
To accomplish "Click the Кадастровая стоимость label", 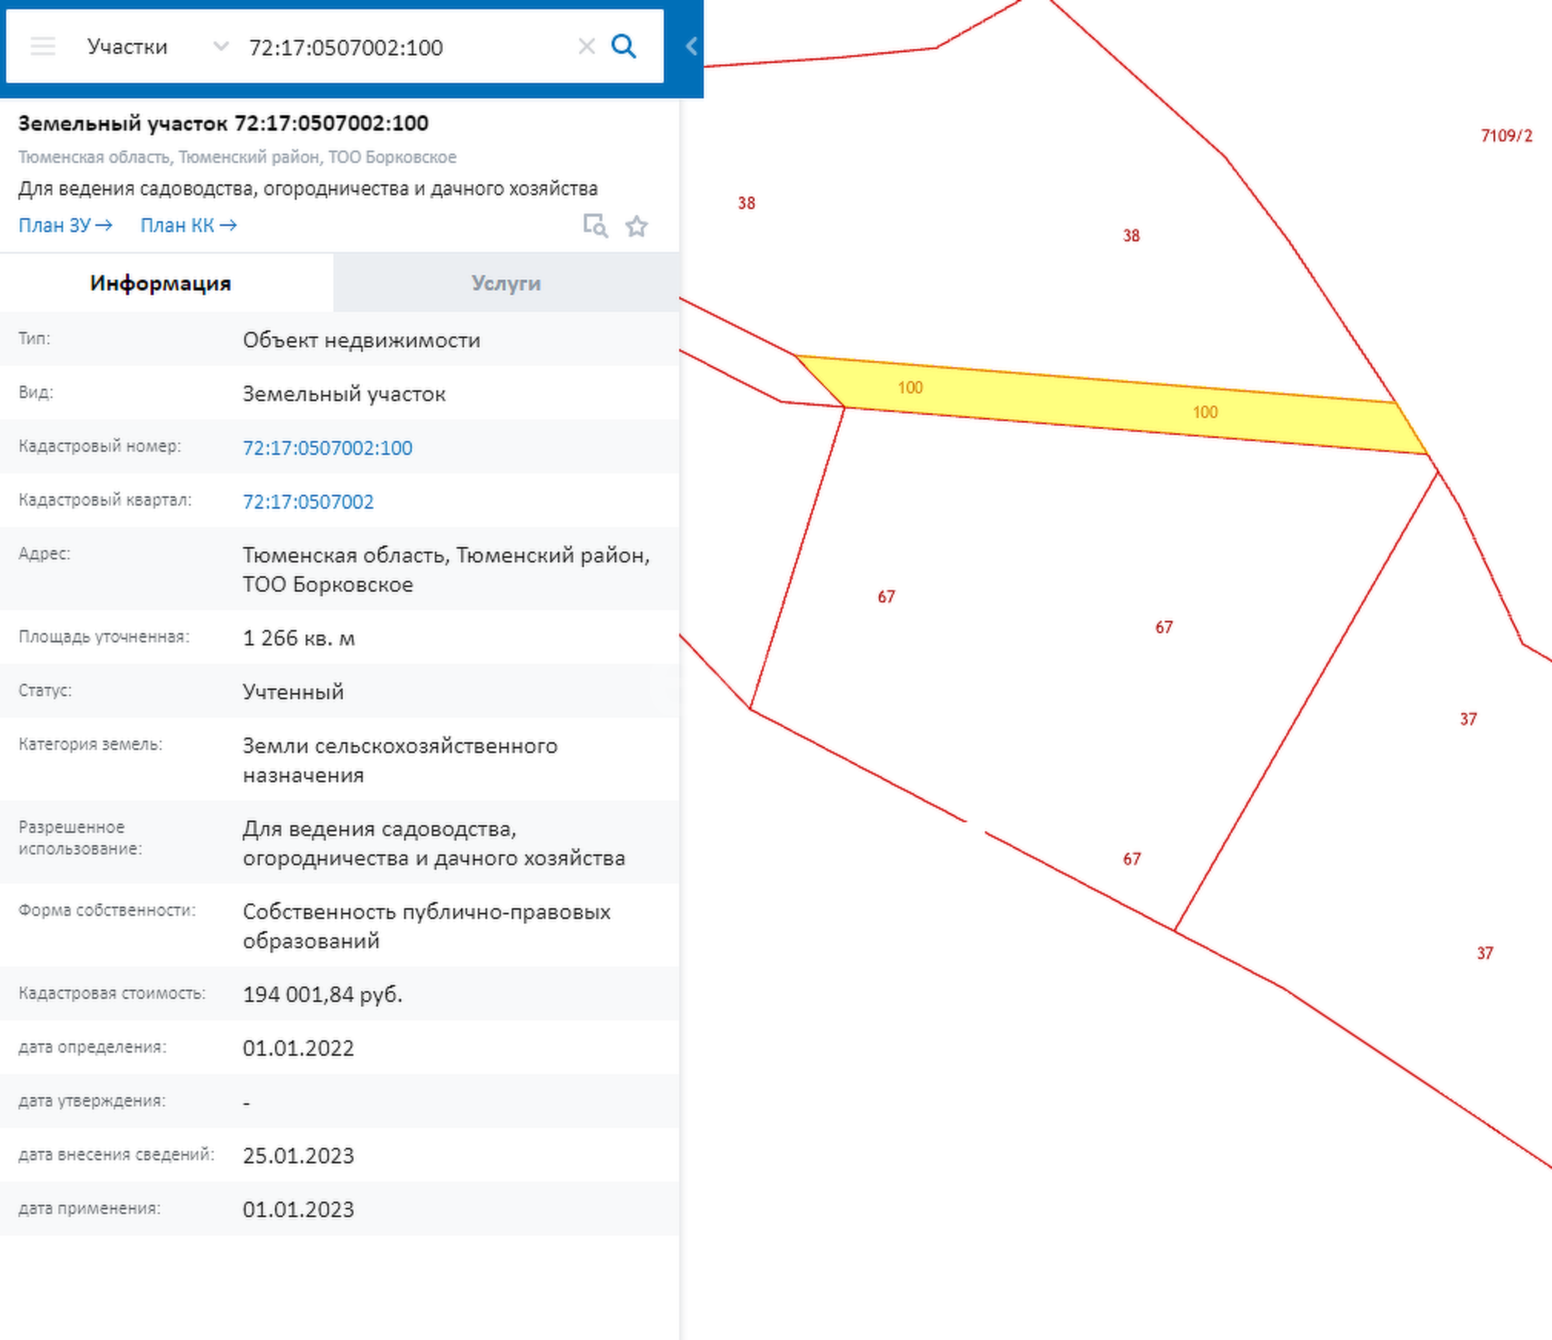I will tap(112, 993).
